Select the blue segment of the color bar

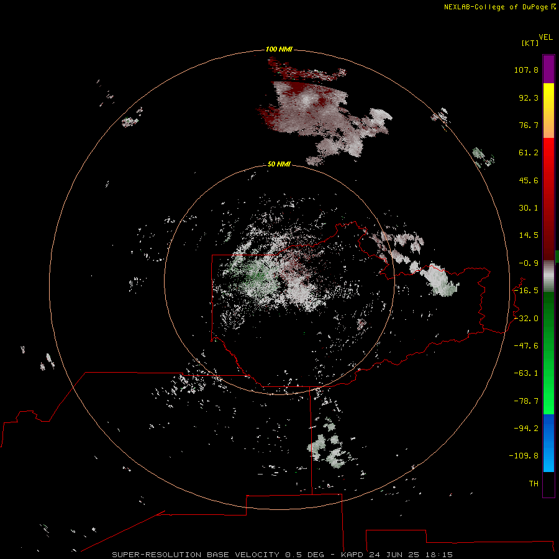(548, 443)
